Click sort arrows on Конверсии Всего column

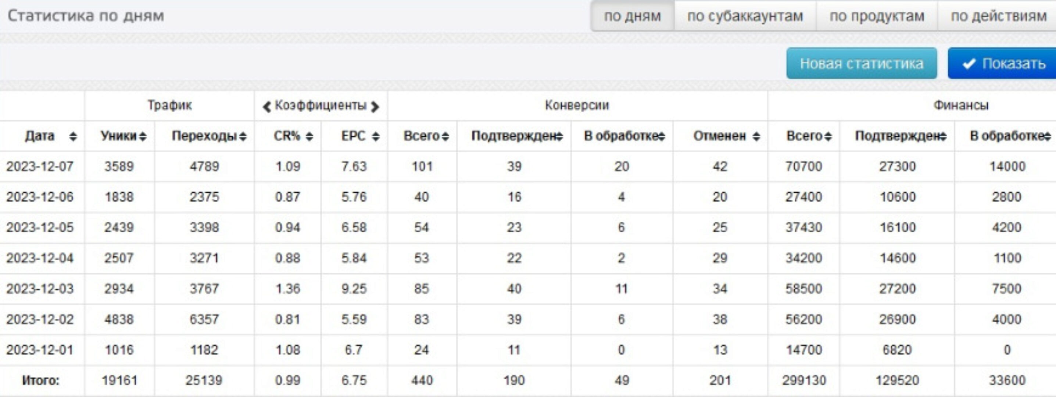coord(445,136)
